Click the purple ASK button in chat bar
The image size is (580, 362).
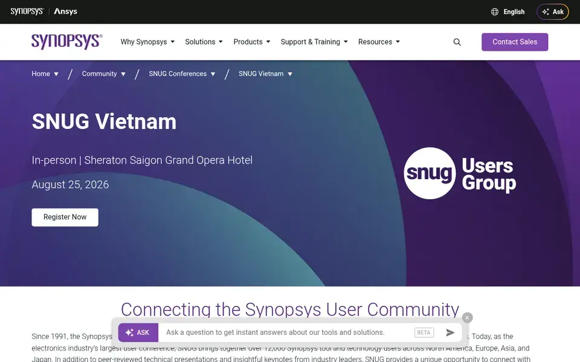click(138, 332)
